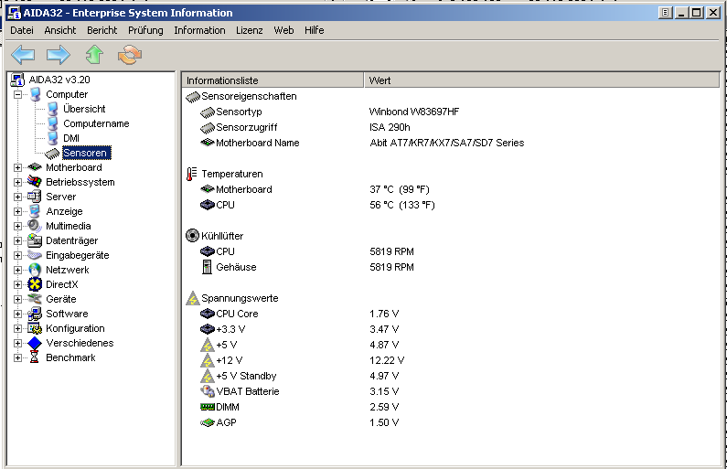
Task: Open the Datei menu
Action: (x=22, y=30)
